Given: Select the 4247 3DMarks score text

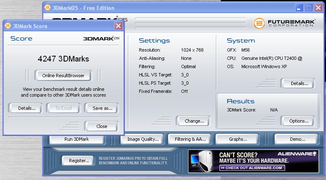Looking at the screenshot, I should [x=63, y=59].
